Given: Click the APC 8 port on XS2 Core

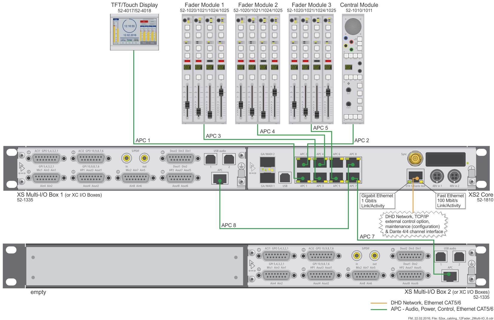Looking at the screenshot, I should pyautogui.click(x=353, y=163).
